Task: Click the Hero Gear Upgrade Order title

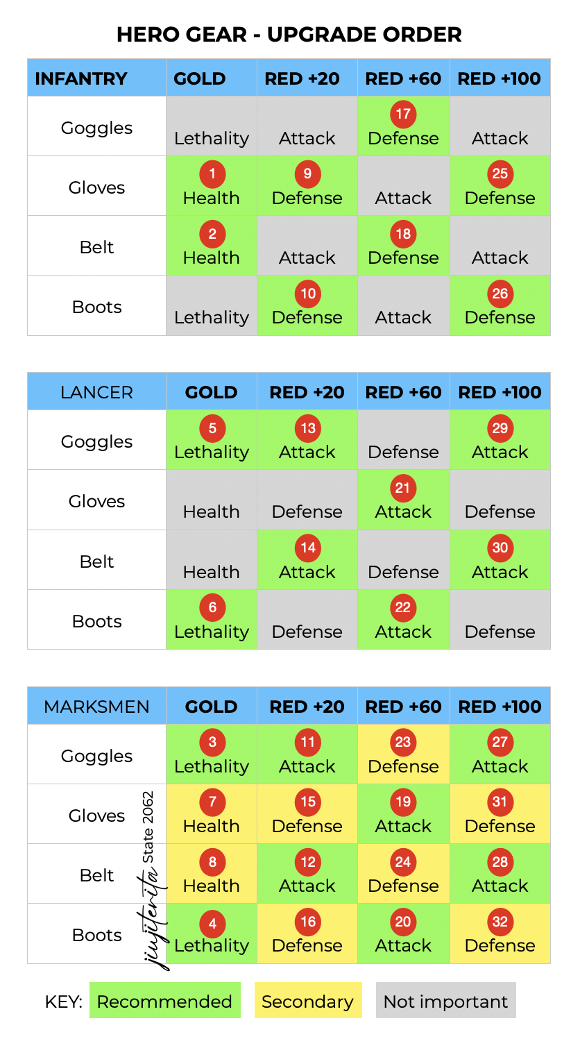Action: point(289,34)
